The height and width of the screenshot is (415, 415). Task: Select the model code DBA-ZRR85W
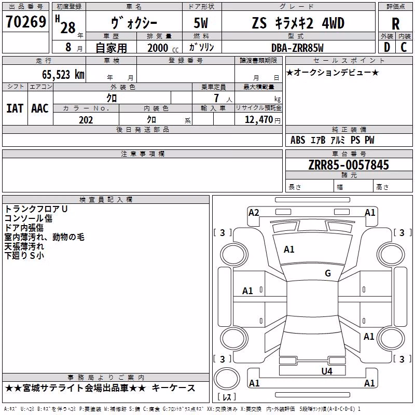[x=297, y=48]
